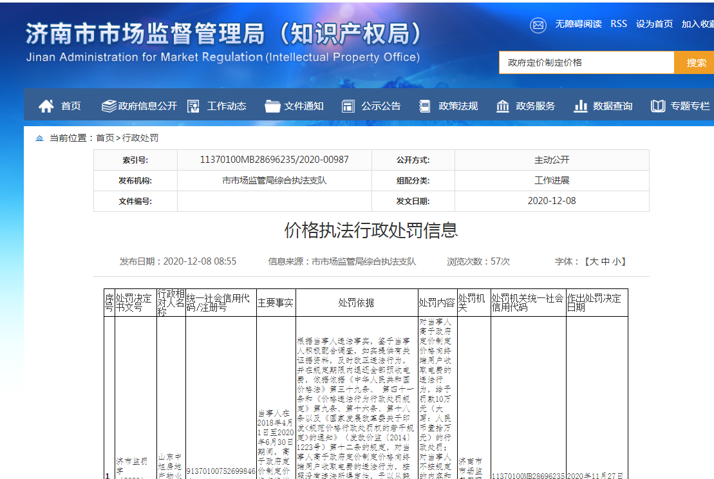Select small font size 小
This screenshot has height=479, width=714.
pyautogui.click(x=617, y=261)
